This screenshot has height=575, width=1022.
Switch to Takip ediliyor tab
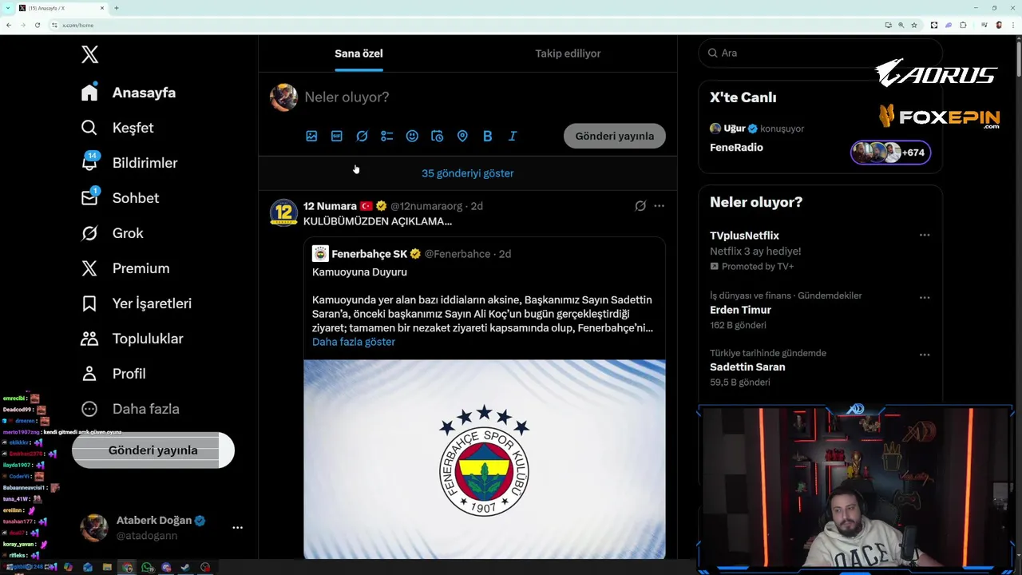pos(568,54)
